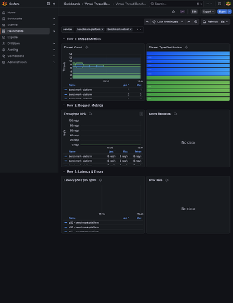Expand the Connections chevron
This screenshot has width=233, height=303.
pos(54,56)
